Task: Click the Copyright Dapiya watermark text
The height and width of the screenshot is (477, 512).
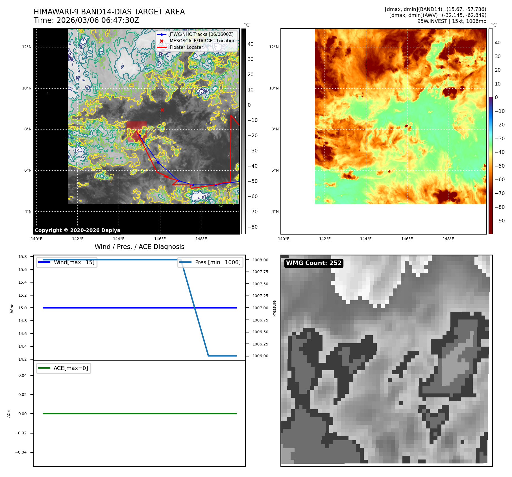Action: 77,230
